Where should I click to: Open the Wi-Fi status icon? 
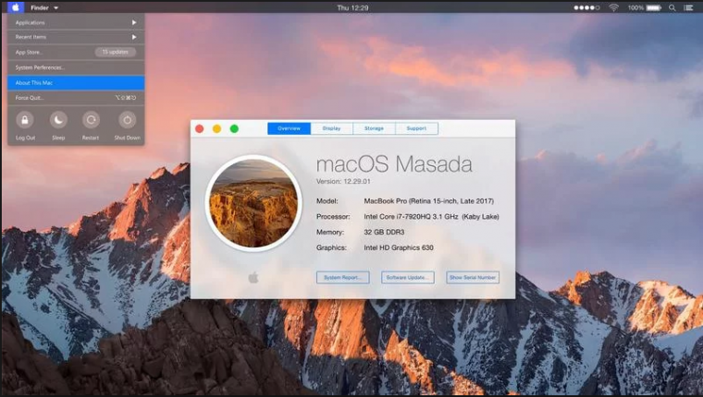[613, 6]
